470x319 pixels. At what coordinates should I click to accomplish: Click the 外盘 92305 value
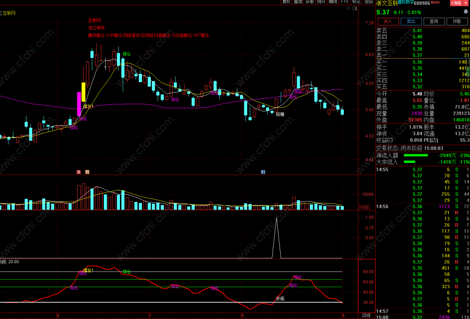415,120
